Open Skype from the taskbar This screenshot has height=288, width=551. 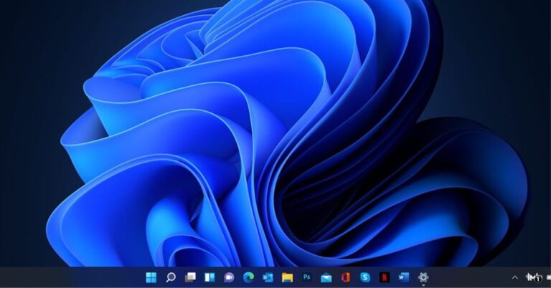tap(365, 277)
